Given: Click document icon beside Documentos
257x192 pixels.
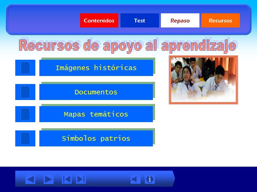Looking at the screenshot, I should [25, 92].
